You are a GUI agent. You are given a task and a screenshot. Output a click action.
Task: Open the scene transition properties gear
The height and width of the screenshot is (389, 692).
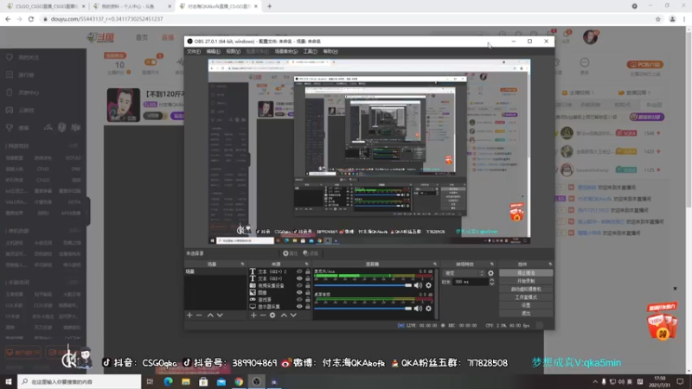(x=490, y=273)
